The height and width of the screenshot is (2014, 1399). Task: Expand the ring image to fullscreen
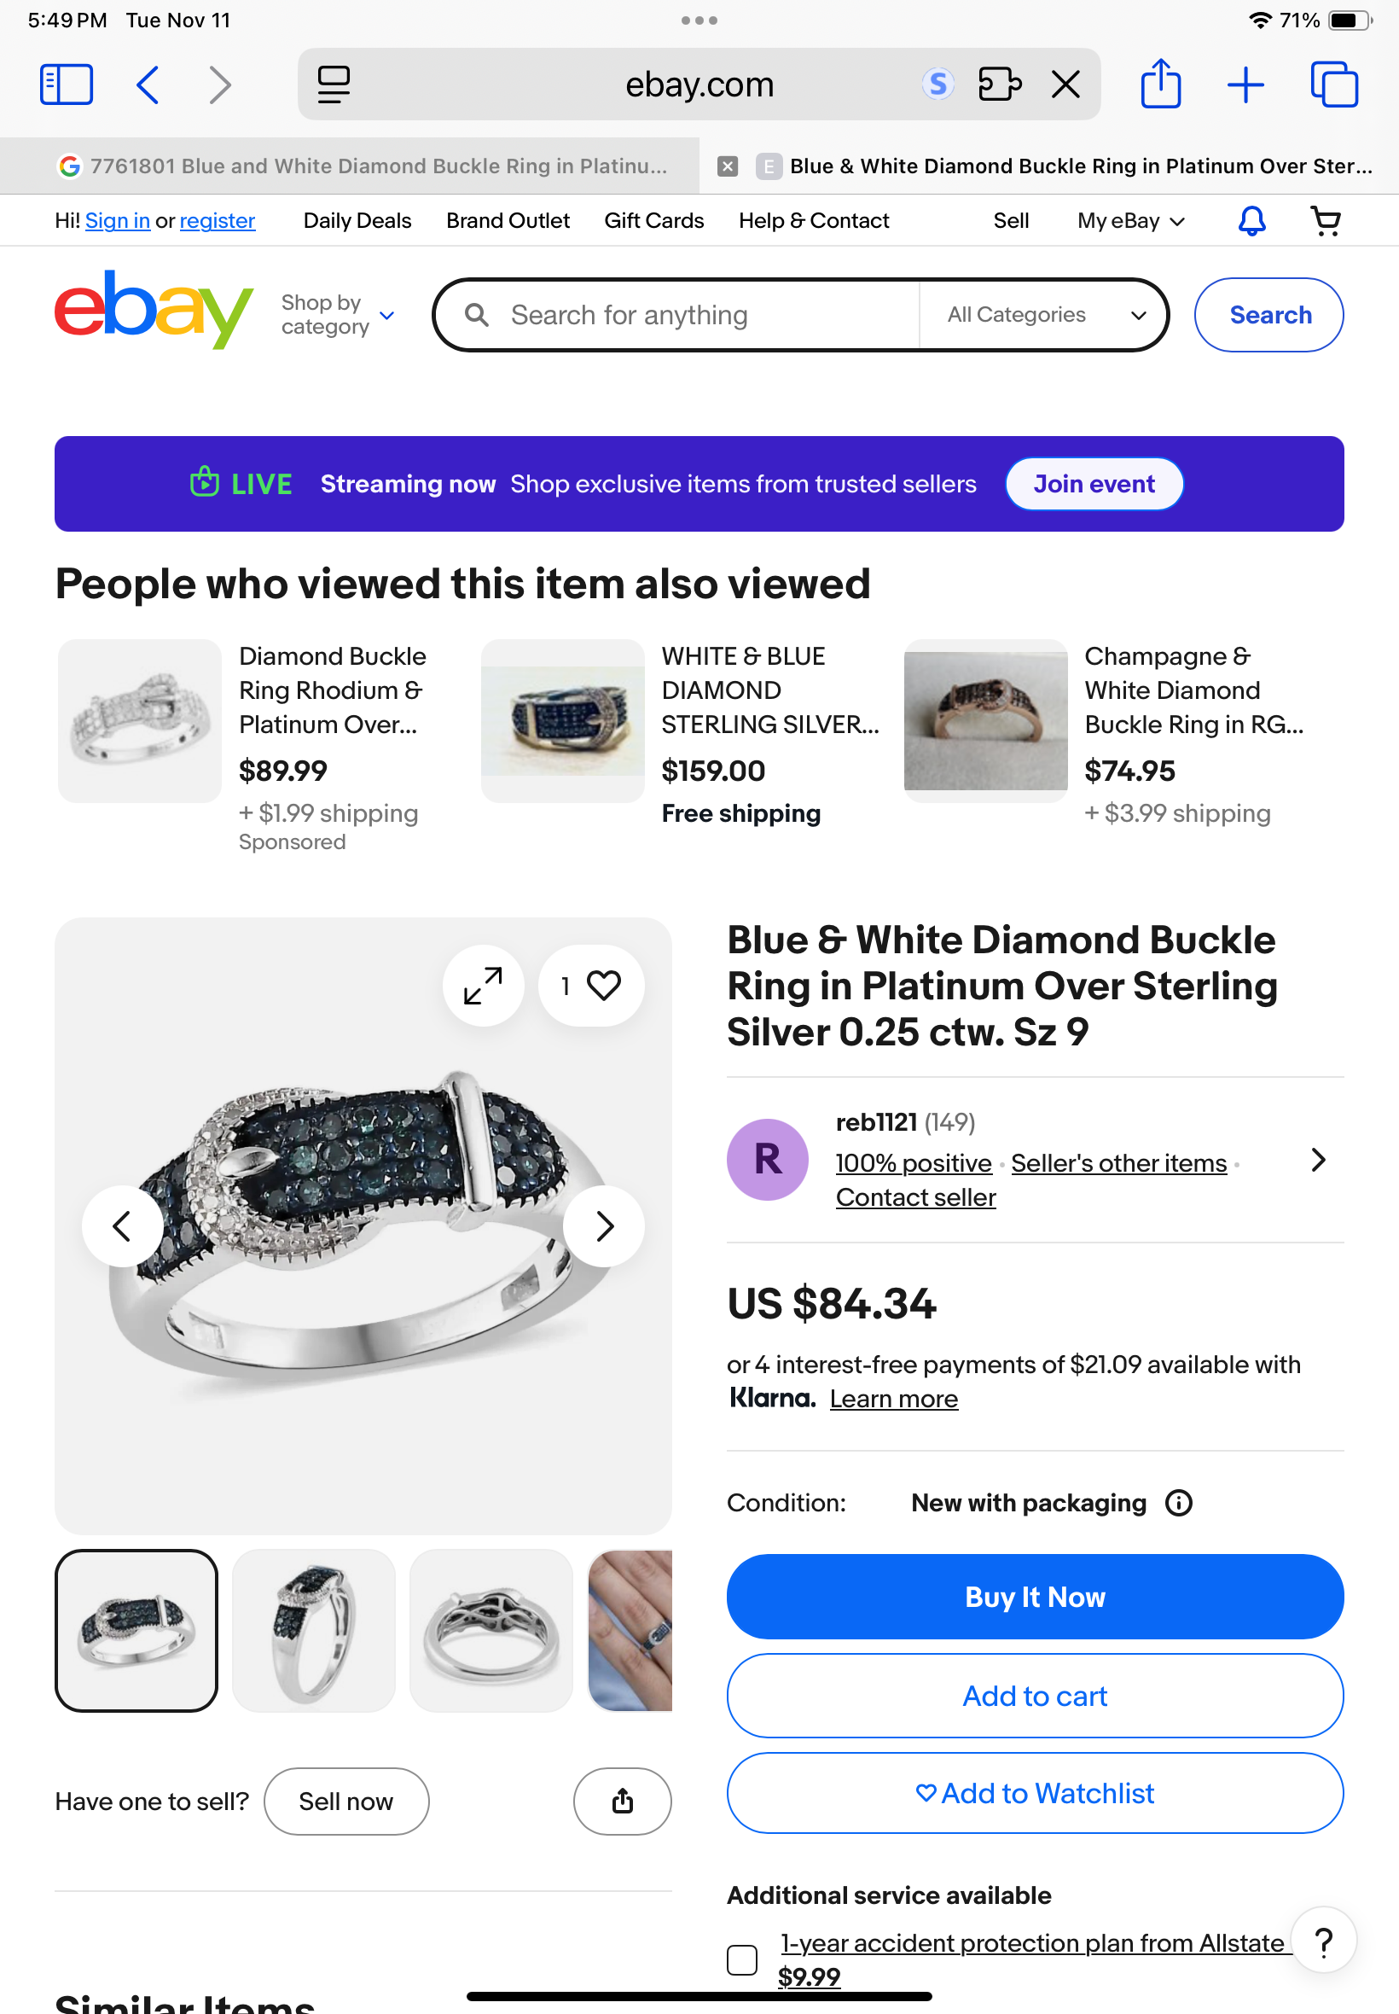pyautogui.click(x=483, y=986)
